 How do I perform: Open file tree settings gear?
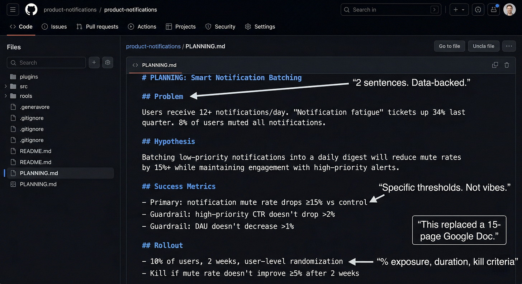[x=108, y=63]
